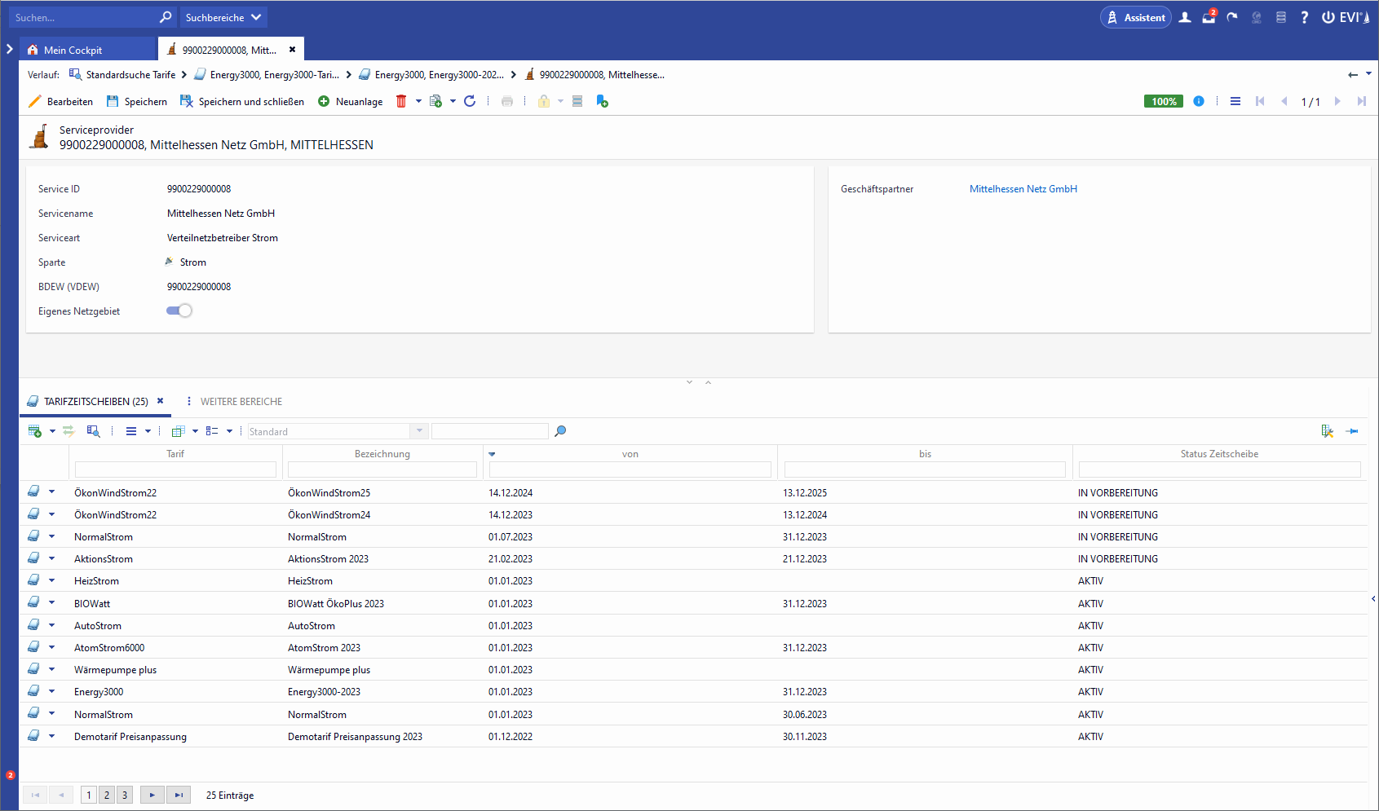Click the Assistent button
This screenshot has height=811, width=1379.
coord(1135,17)
